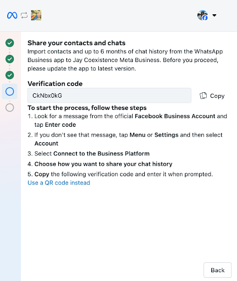Click step 5 'Copy the following verification code'
The image size is (237, 281).
tap(123, 174)
